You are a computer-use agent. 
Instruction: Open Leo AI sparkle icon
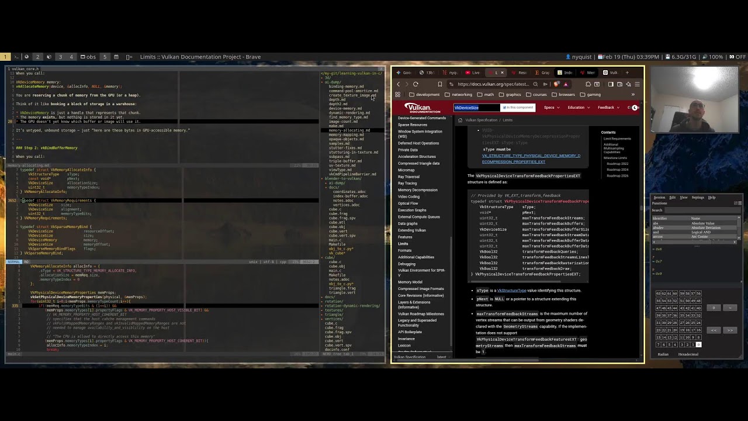628,84
